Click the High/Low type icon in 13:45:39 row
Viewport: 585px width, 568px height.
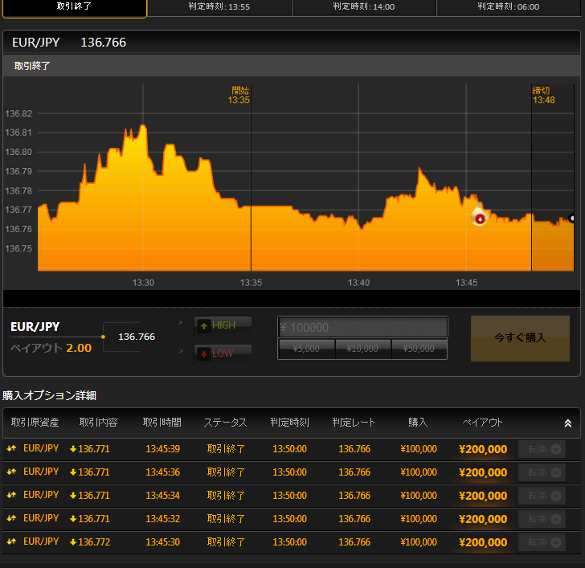(11, 448)
